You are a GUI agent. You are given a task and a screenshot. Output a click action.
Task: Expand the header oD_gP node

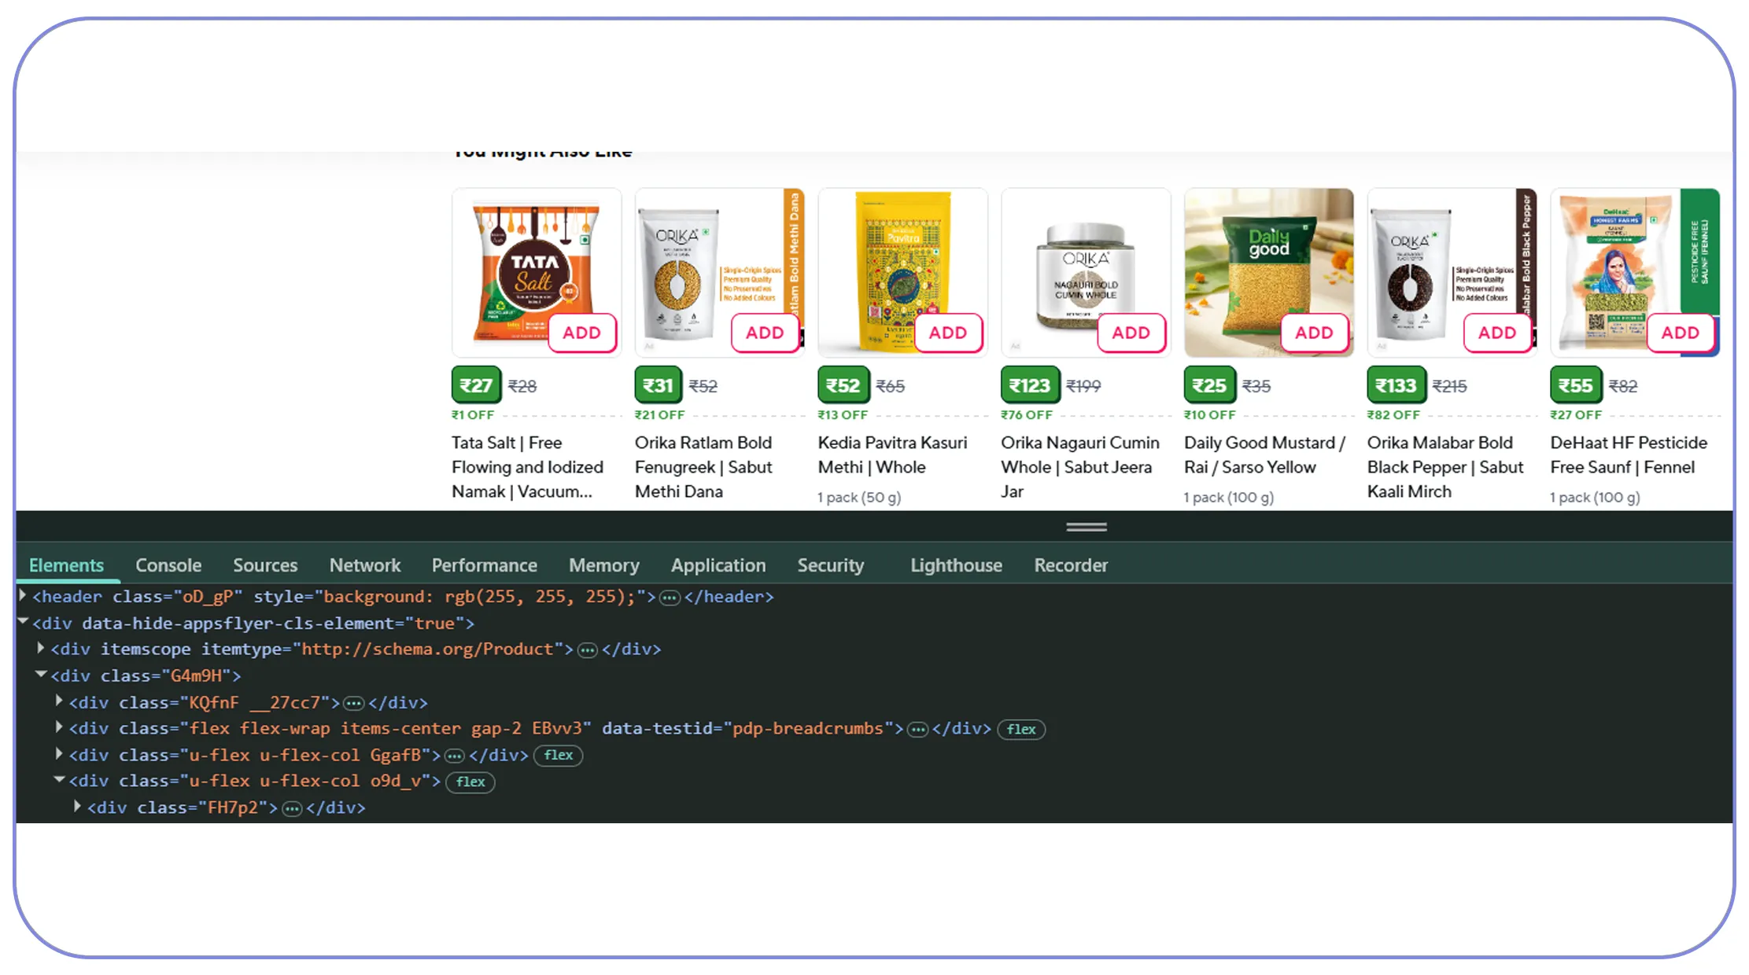[x=23, y=595]
